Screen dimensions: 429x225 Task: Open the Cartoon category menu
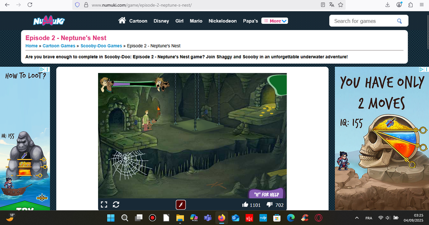click(138, 21)
